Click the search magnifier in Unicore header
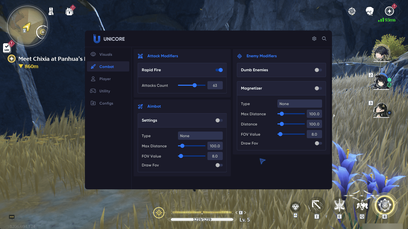 324,39
